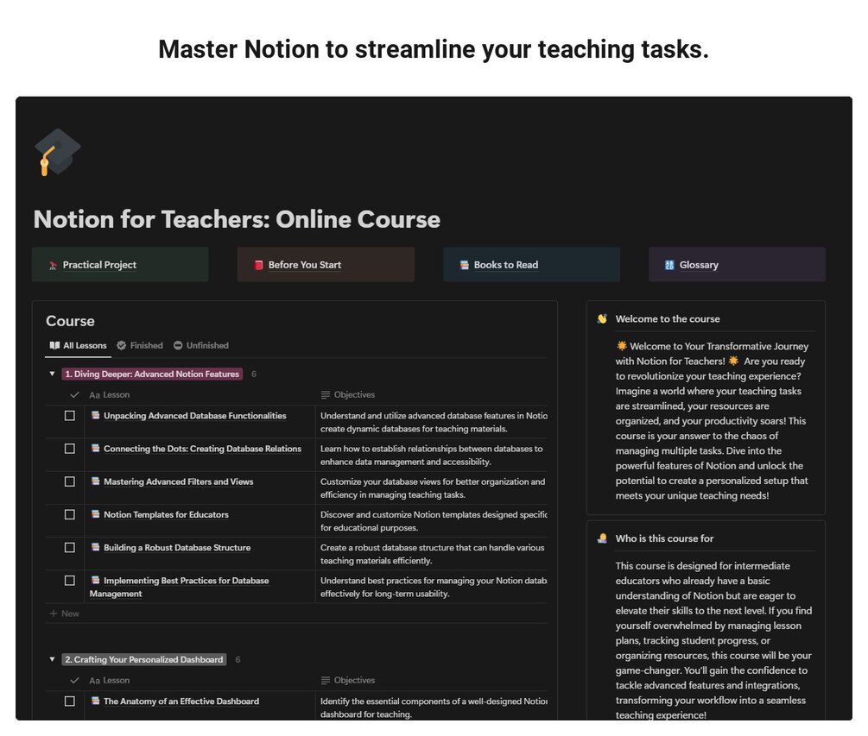Switch to the All Lessons view
Screen dimensions: 868x736
(x=78, y=346)
